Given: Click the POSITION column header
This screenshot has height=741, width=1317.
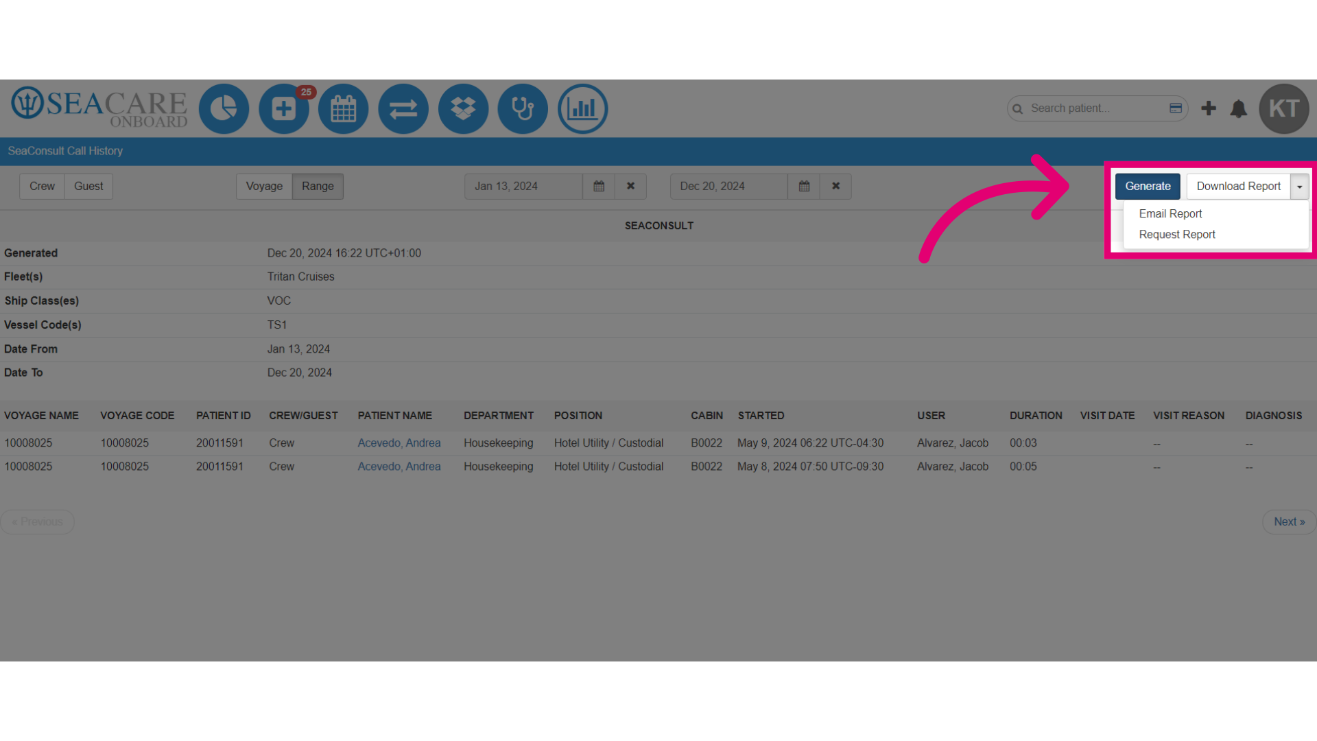Looking at the screenshot, I should tap(578, 415).
